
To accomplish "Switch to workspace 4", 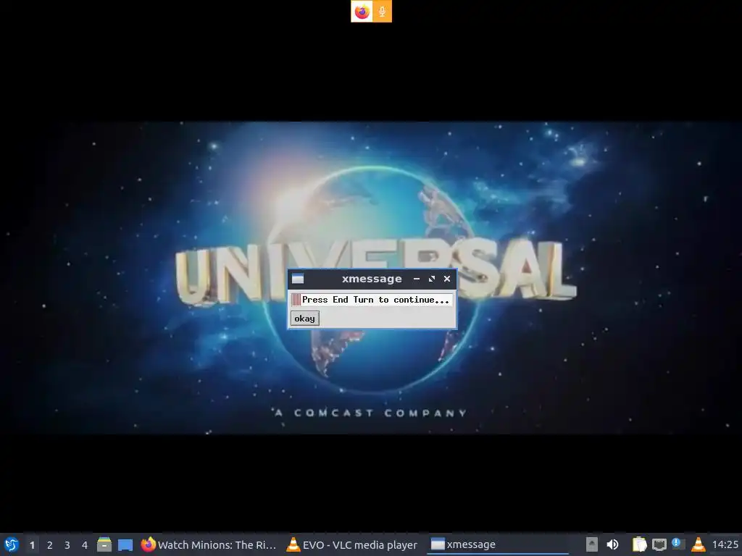I will (x=85, y=545).
